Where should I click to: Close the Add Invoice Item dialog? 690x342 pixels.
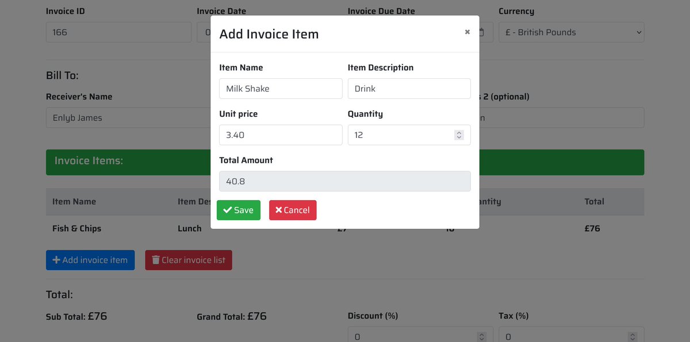[x=467, y=32]
